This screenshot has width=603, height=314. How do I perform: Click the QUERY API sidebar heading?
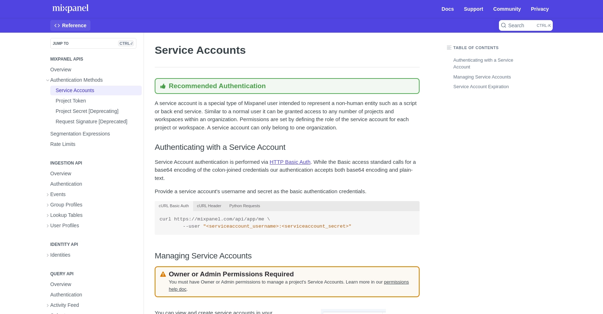click(62, 274)
